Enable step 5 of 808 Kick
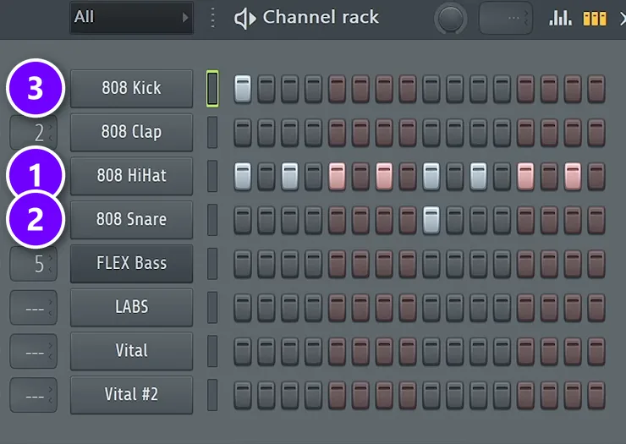 (x=337, y=89)
